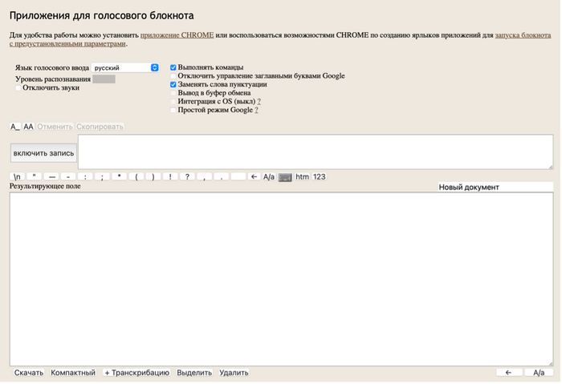Viewport: 562px width, 384px height.
Task: Click the 123 numbers button
Action: (x=319, y=177)
